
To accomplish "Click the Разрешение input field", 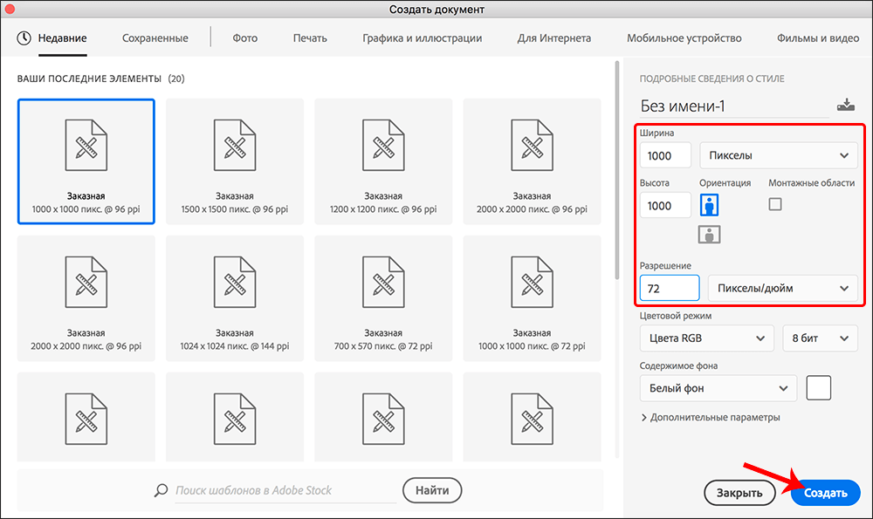I will click(669, 287).
